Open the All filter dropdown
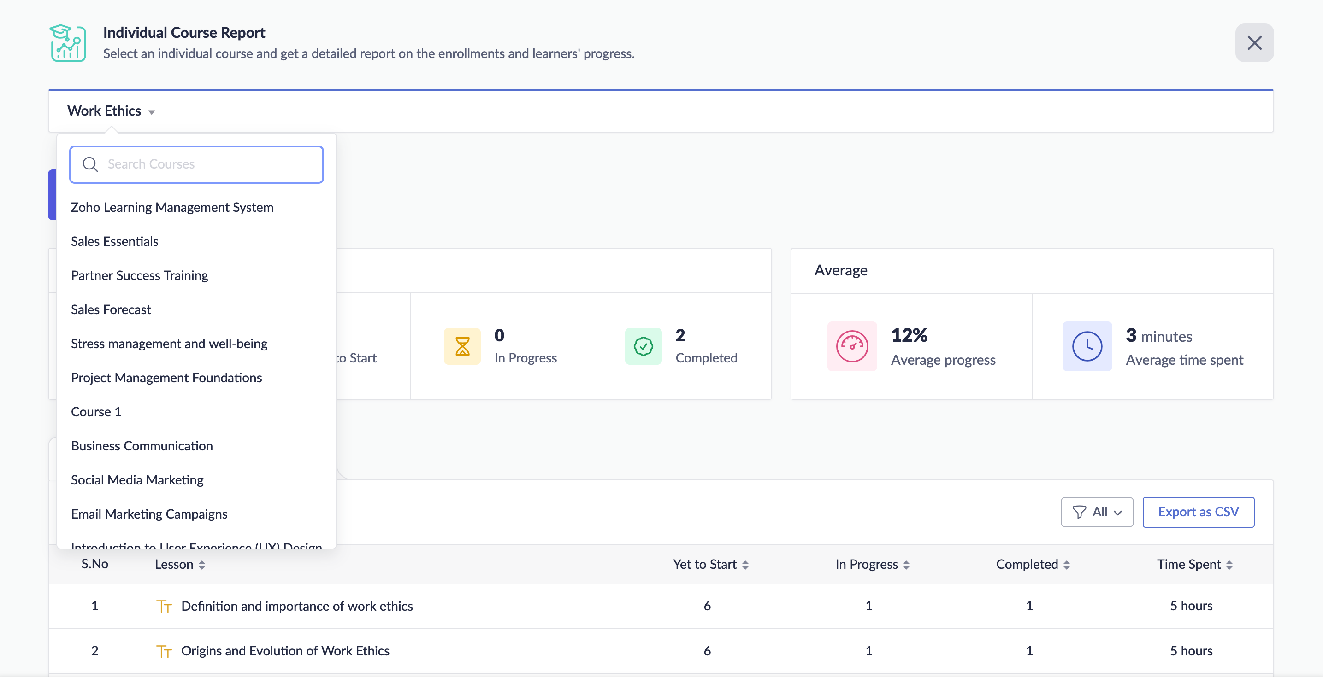This screenshot has width=1323, height=677. click(1097, 512)
